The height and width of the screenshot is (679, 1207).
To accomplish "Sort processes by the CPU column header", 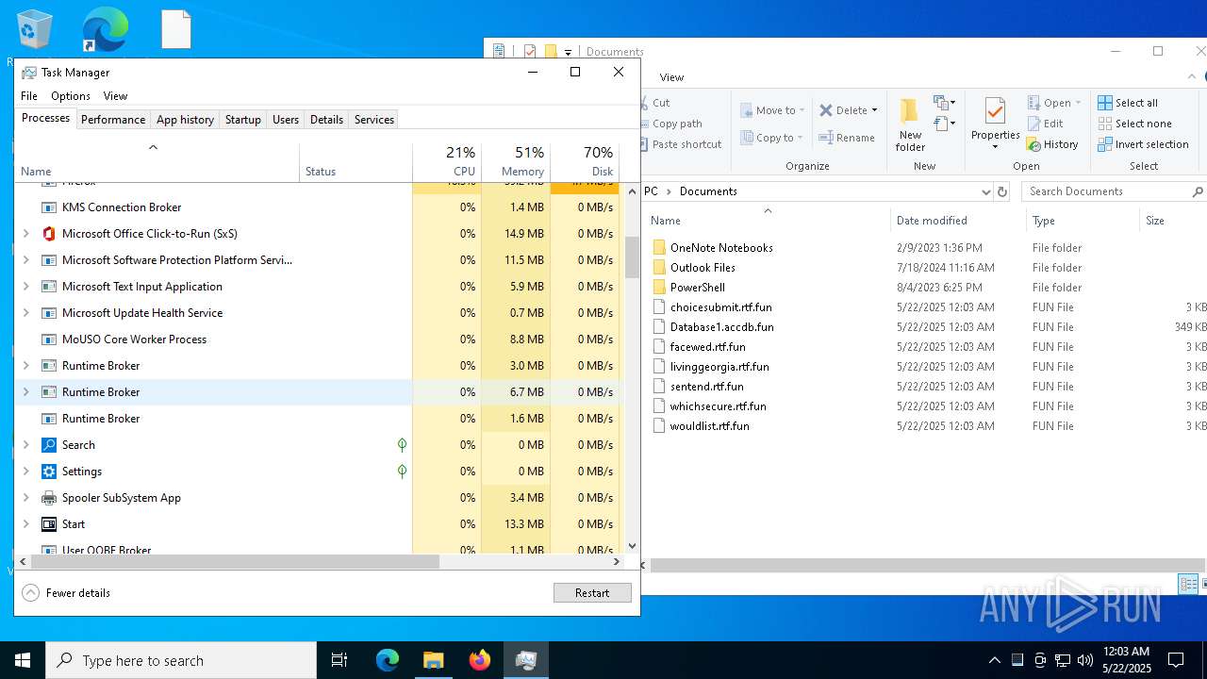I will tap(447, 161).
